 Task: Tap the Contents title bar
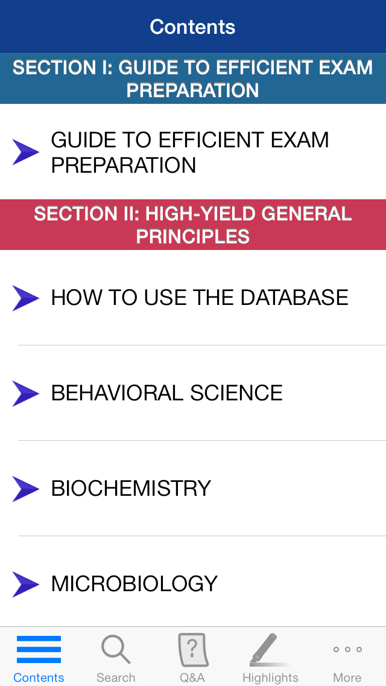point(193,27)
